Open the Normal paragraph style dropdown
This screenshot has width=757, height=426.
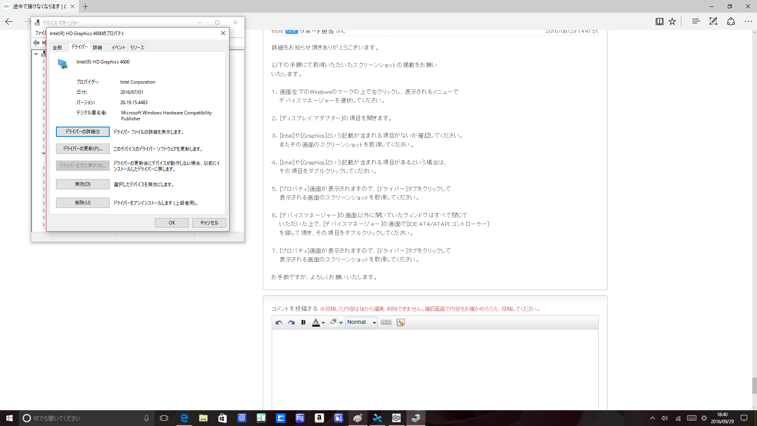[x=361, y=322]
